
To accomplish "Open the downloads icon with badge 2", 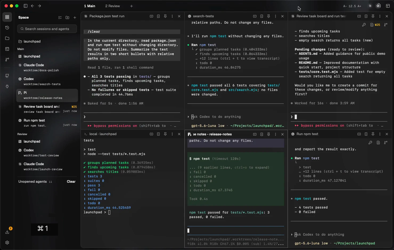I will pos(7,232).
